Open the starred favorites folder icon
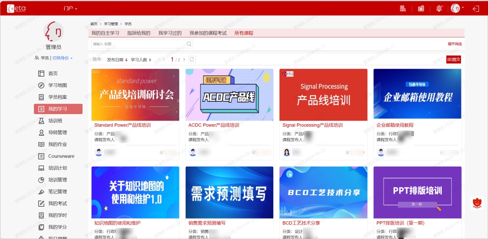This screenshot has height=239, width=488. tap(421, 8)
